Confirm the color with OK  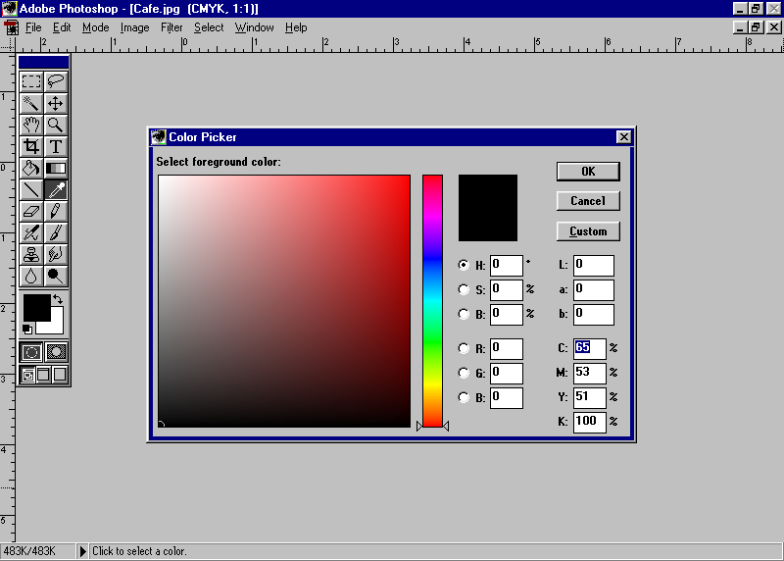click(x=588, y=172)
